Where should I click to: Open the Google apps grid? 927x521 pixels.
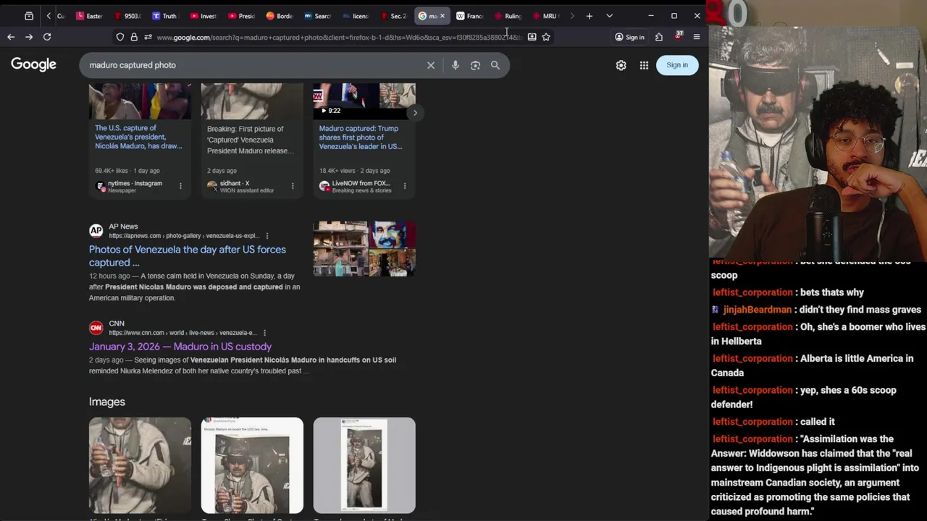point(644,65)
